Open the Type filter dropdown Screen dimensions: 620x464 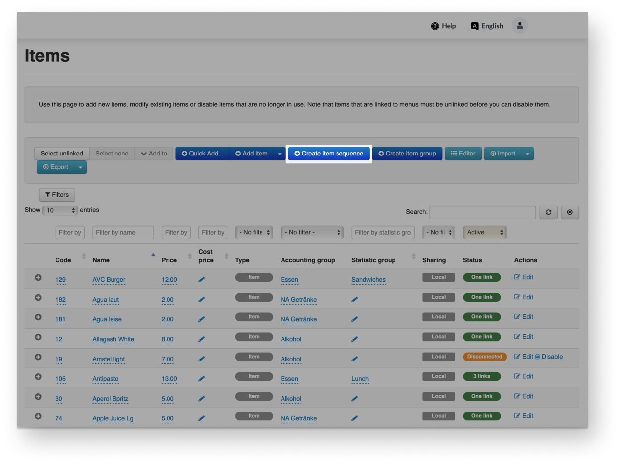pyautogui.click(x=254, y=232)
